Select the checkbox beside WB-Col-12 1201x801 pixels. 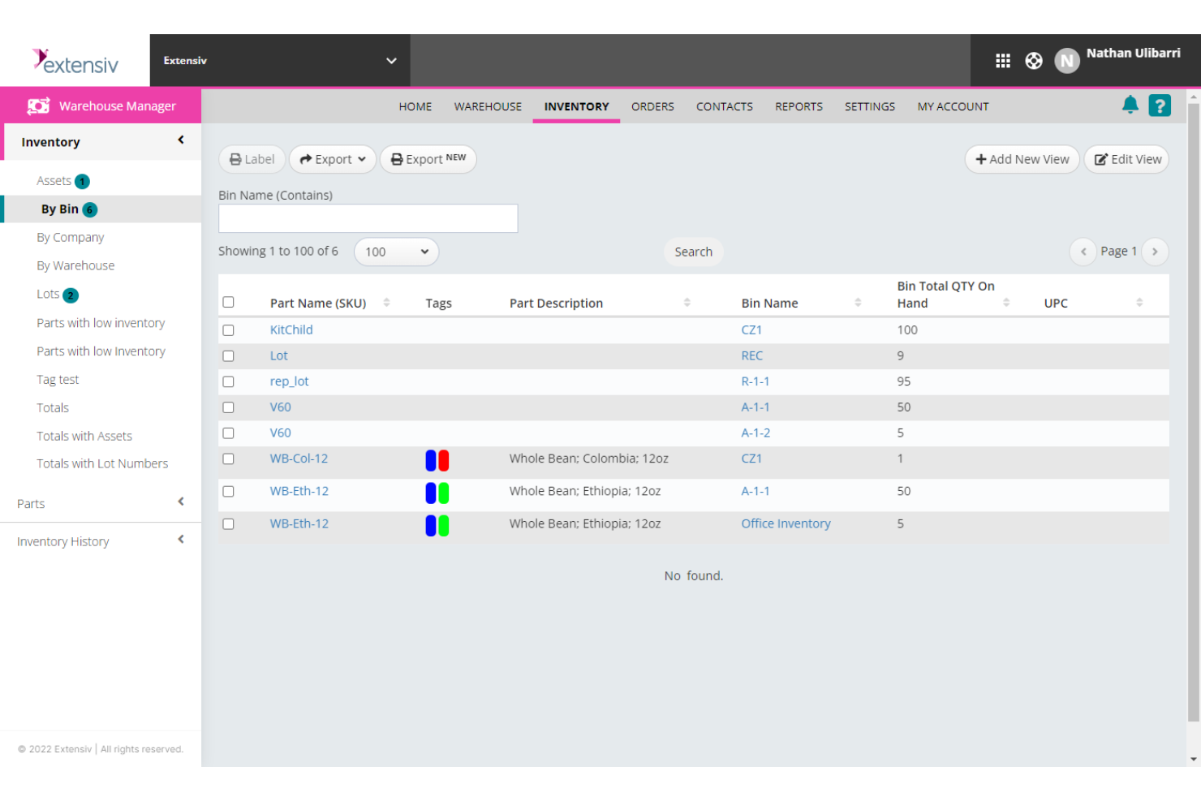[228, 459]
